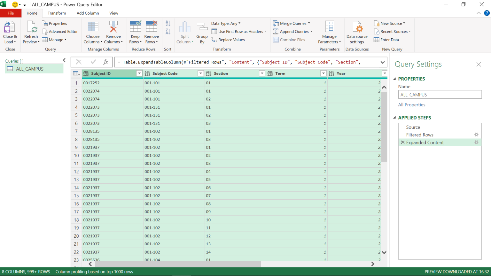Switch to the Transform ribbon tab

click(57, 13)
